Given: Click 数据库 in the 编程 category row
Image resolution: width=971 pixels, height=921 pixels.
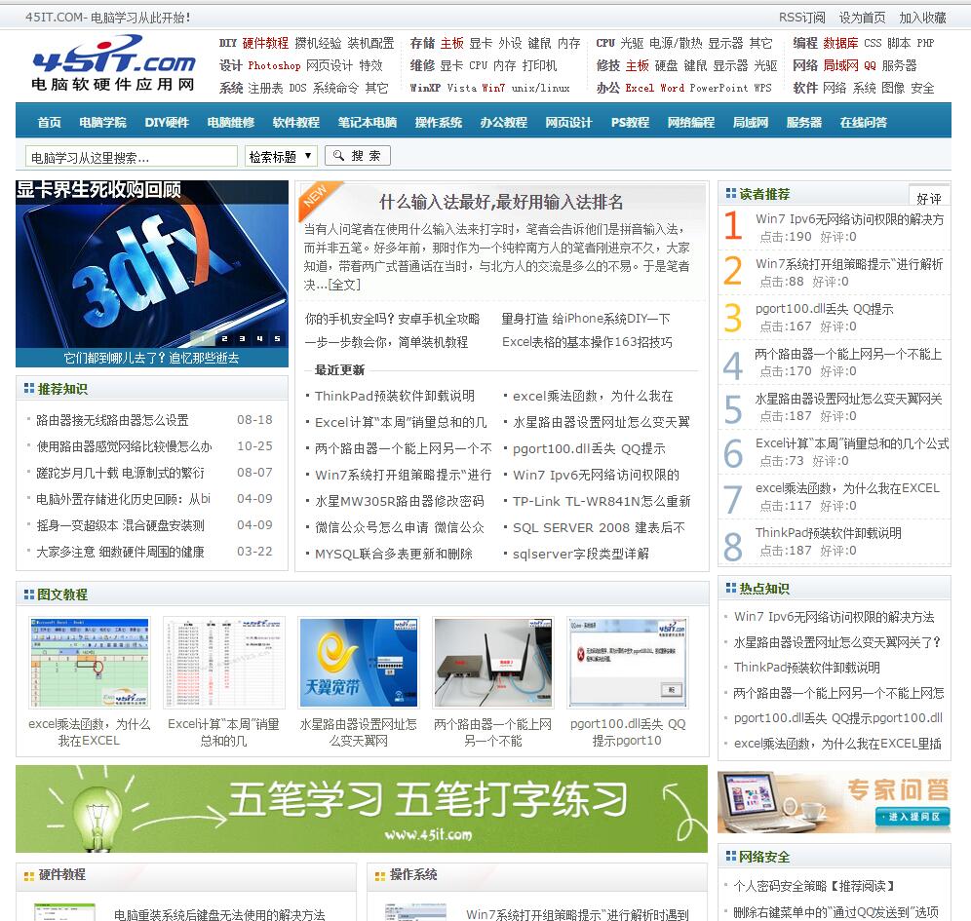Looking at the screenshot, I should [840, 43].
